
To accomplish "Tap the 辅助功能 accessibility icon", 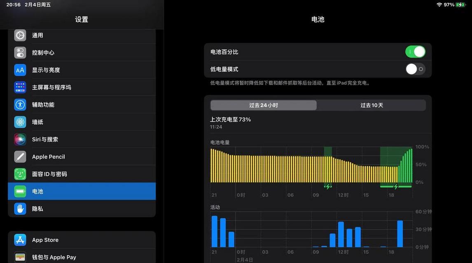I will 20,105.
